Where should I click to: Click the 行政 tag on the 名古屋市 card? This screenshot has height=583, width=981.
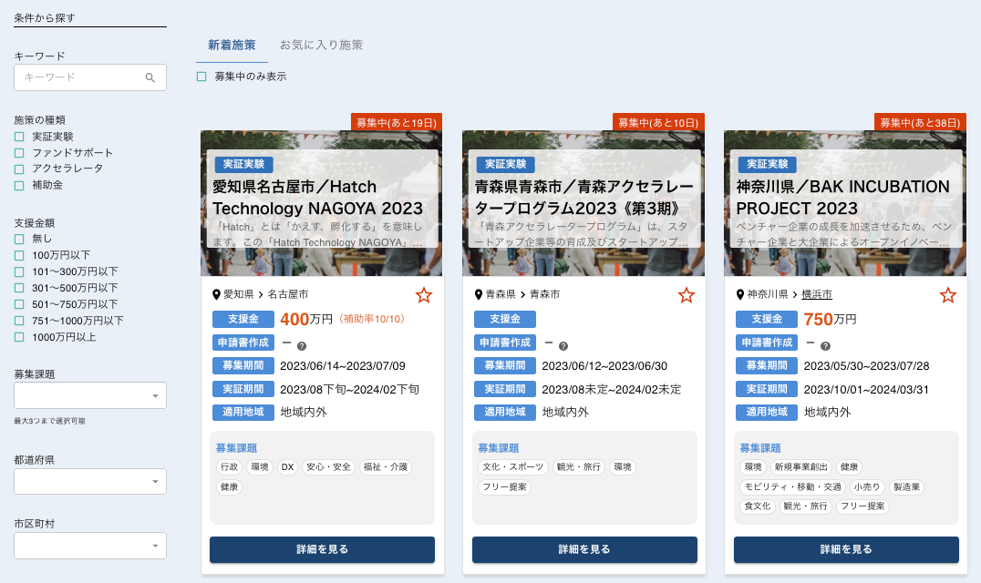[x=230, y=466]
